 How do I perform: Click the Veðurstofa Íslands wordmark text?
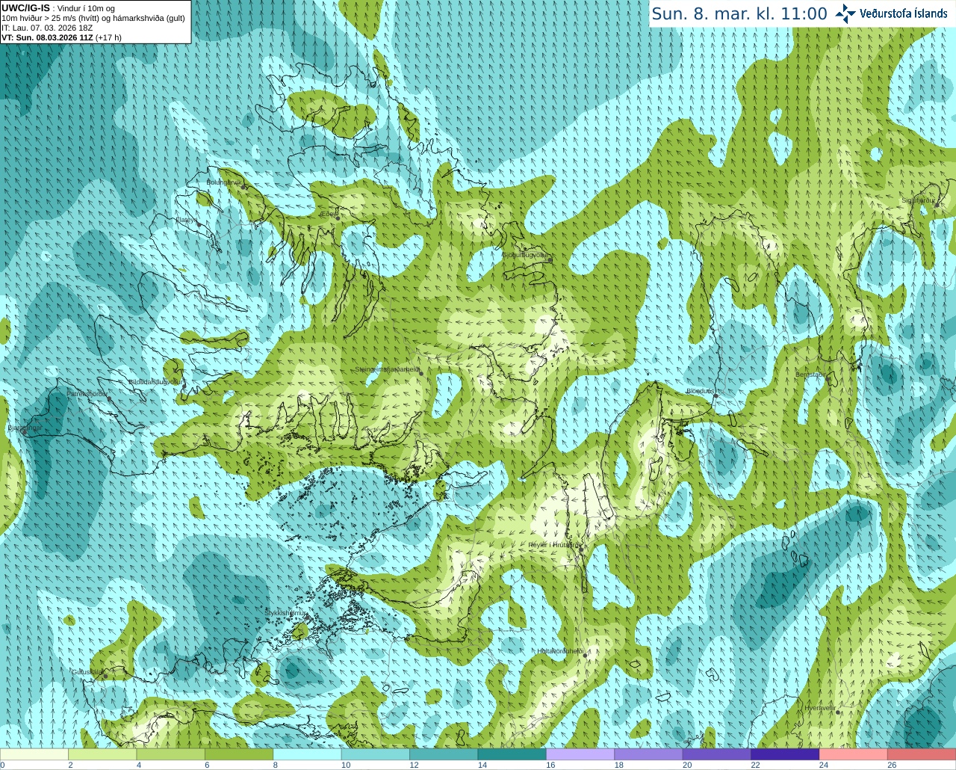click(904, 13)
